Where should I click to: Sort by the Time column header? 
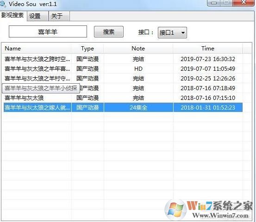(x=208, y=49)
